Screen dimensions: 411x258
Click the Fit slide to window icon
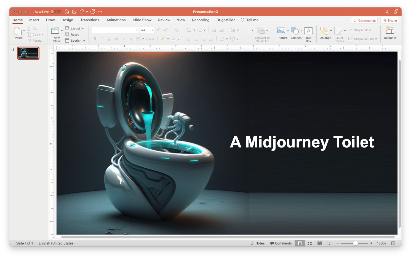point(393,243)
